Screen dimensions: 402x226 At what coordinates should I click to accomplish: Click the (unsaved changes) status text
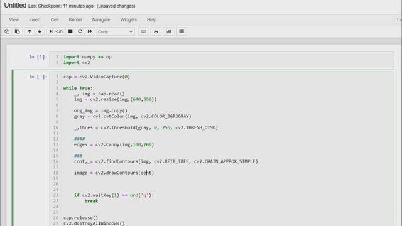[116, 6]
